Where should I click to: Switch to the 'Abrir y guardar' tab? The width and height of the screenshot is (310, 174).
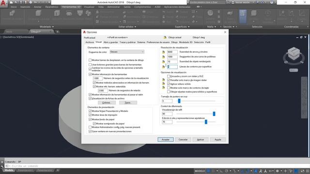click(110, 42)
